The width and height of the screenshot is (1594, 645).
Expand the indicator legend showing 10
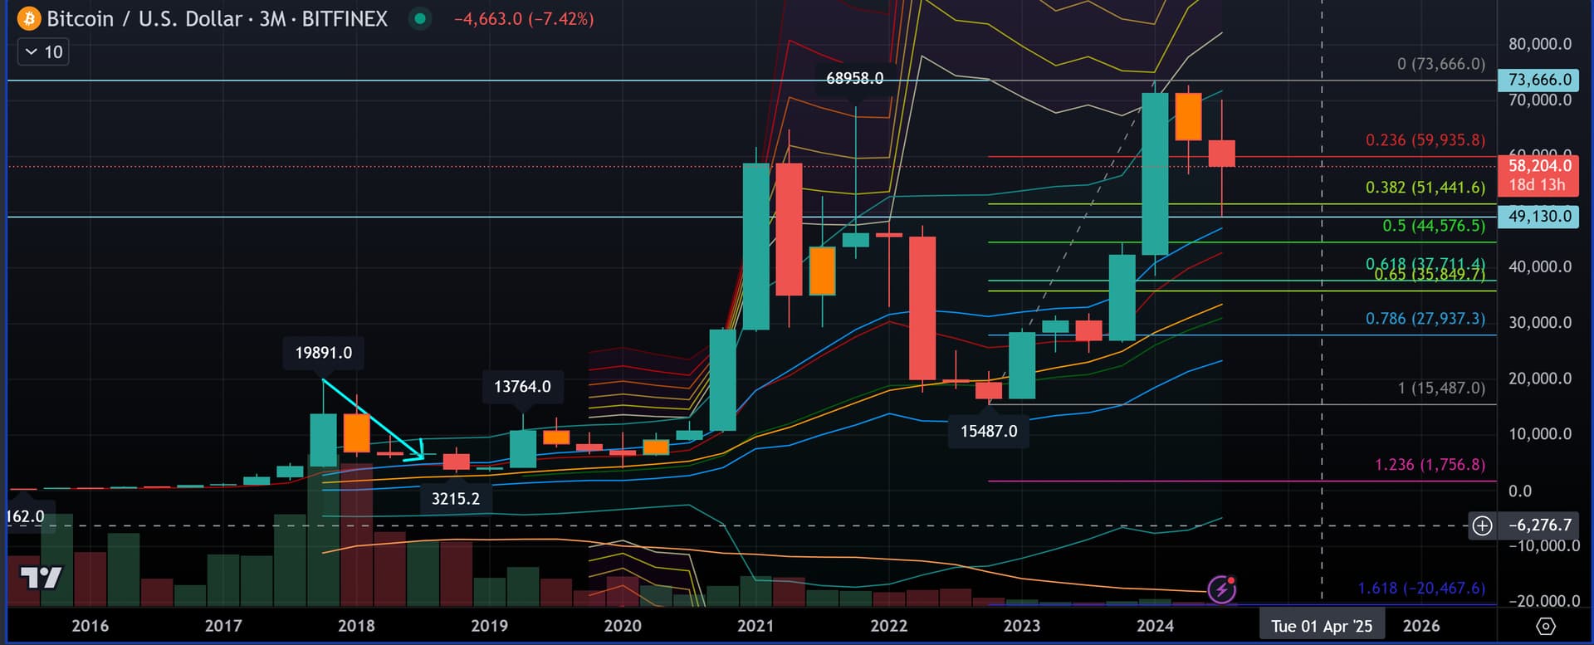[43, 52]
